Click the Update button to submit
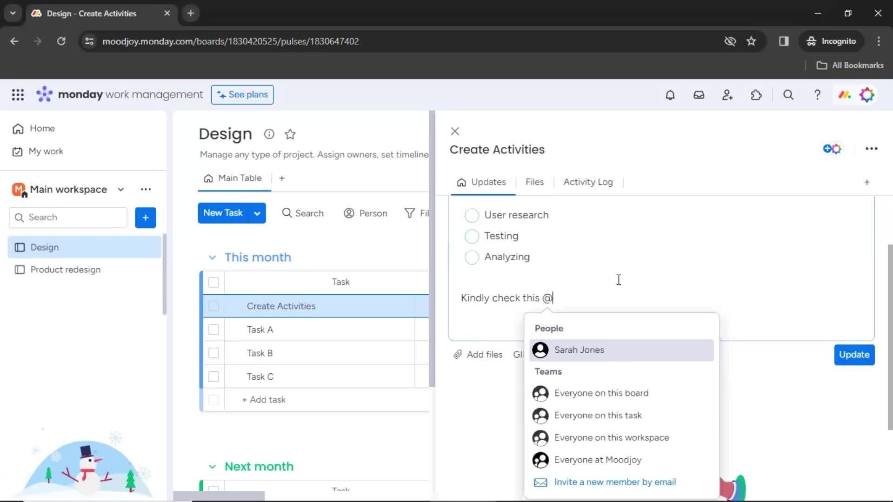Image resolution: width=893 pixels, height=502 pixels. tap(854, 354)
